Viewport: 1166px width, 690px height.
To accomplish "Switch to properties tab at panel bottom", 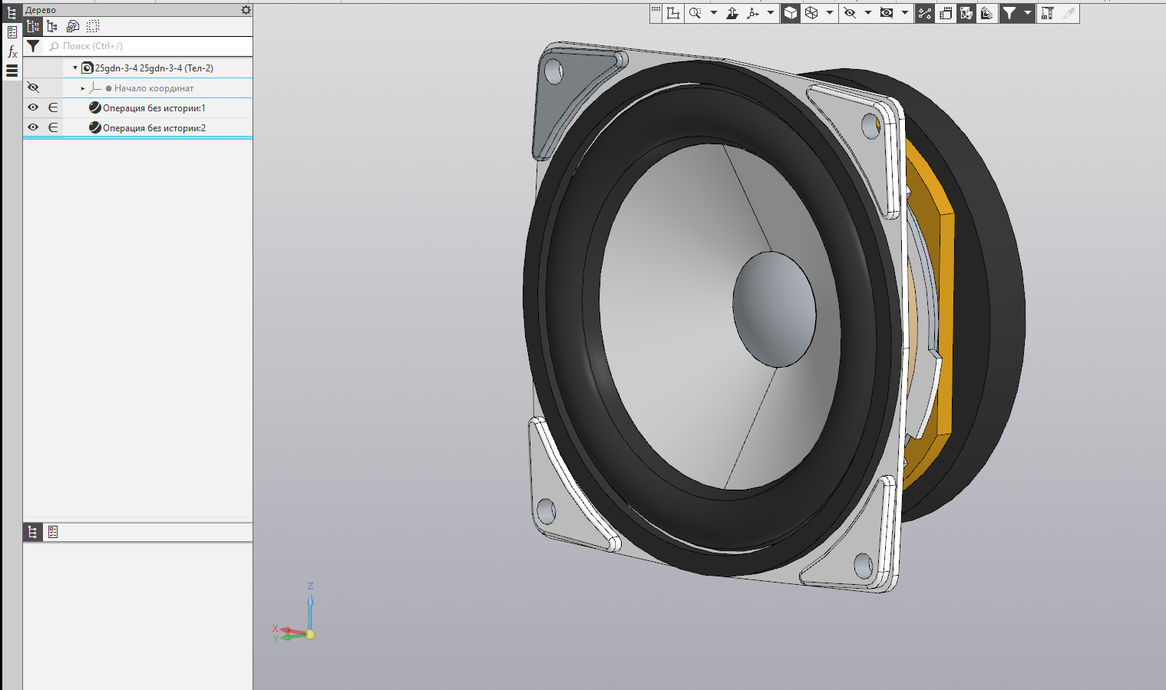I will 53,532.
